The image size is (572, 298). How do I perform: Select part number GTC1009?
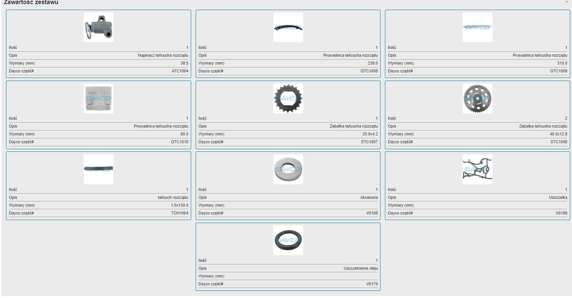pyautogui.click(x=559, y=71)
